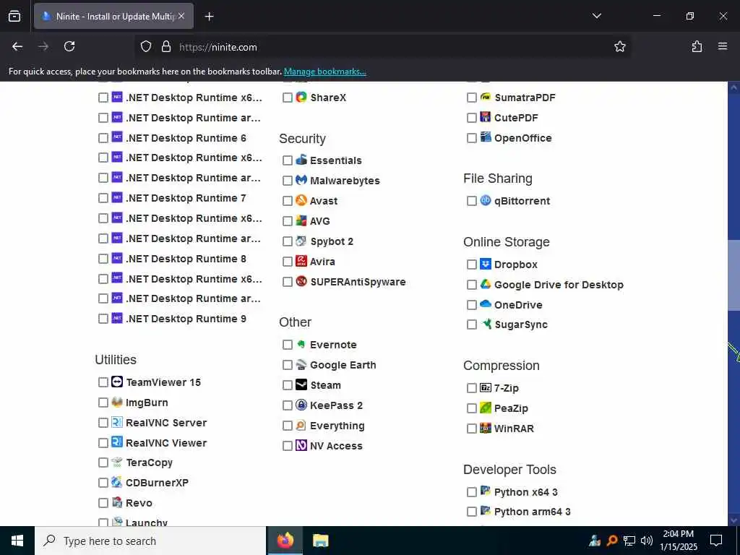Click the AVG icon
The height and width of the screenshot is (555, 740).
[301, 221]
